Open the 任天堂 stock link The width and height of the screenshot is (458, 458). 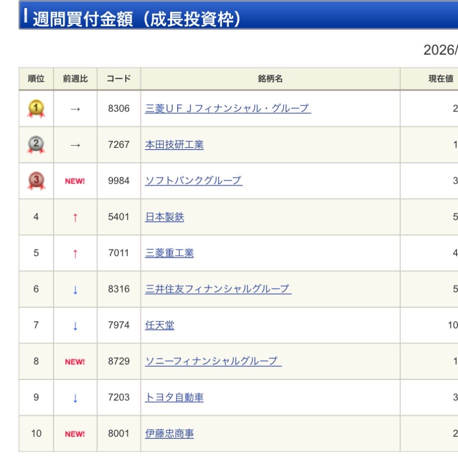point(160,325)
